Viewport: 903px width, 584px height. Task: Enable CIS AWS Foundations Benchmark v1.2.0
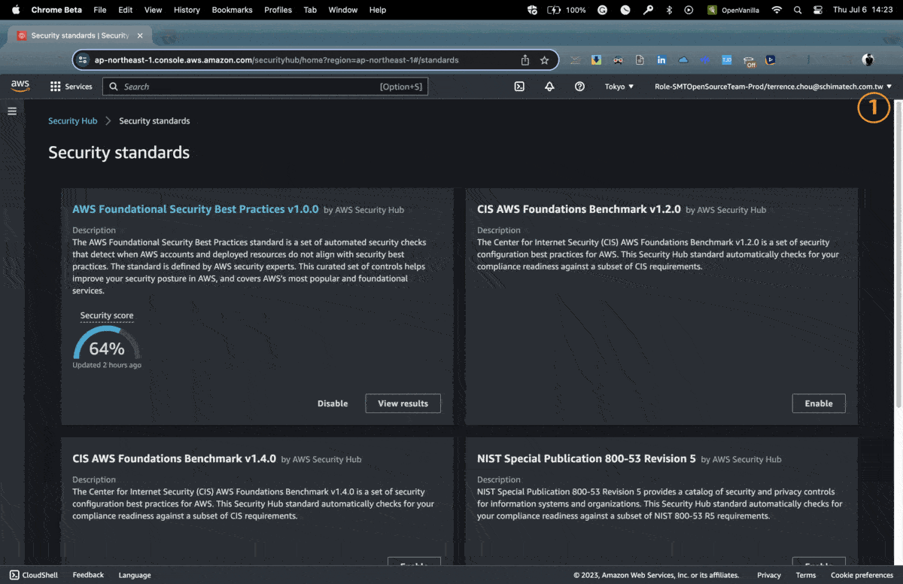pos(819,403)
